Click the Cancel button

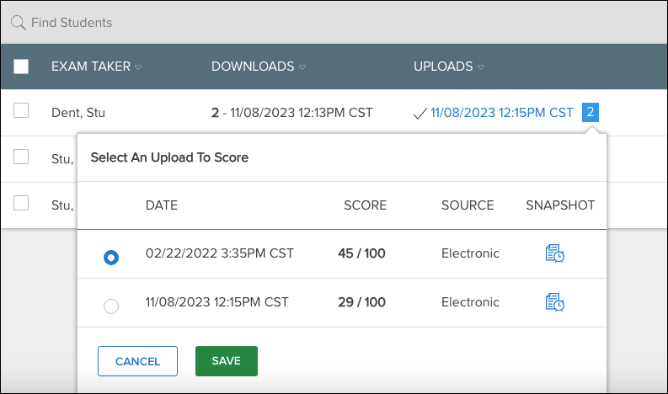[x=137, y=361]
